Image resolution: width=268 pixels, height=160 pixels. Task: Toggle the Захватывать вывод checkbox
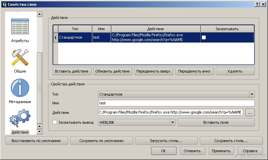pyautogui.click(x=55, y=122)
